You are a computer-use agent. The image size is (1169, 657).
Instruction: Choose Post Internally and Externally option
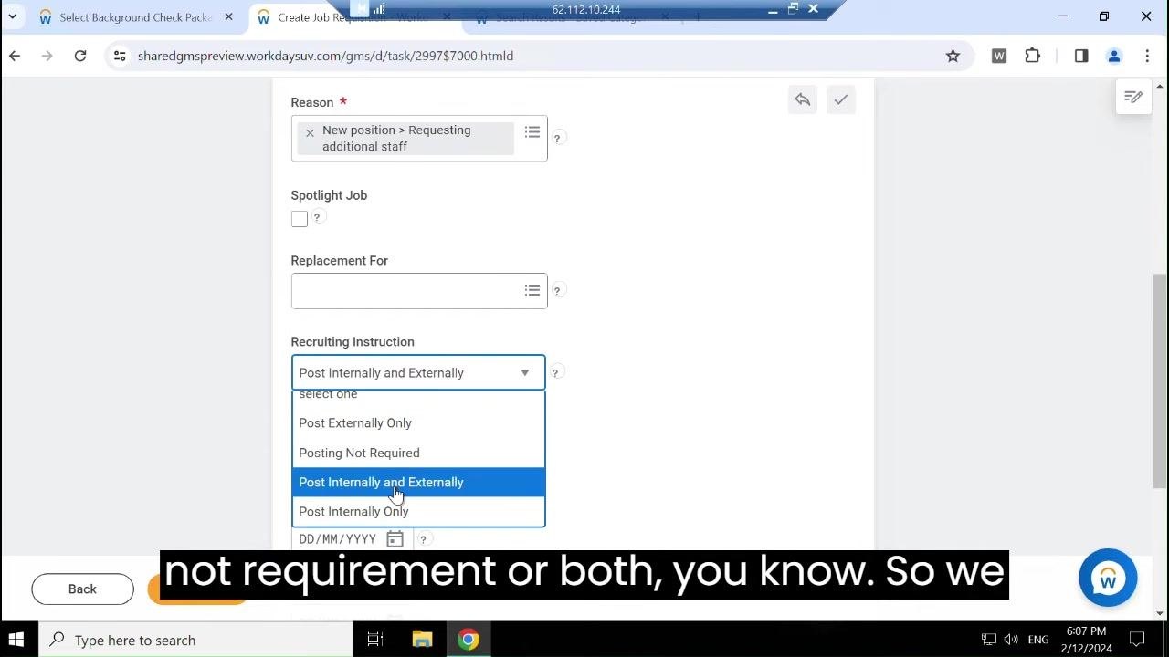[x=418, y=482]
